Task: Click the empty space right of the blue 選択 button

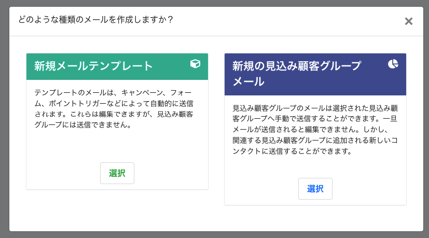Action: (x=368, y=189)
